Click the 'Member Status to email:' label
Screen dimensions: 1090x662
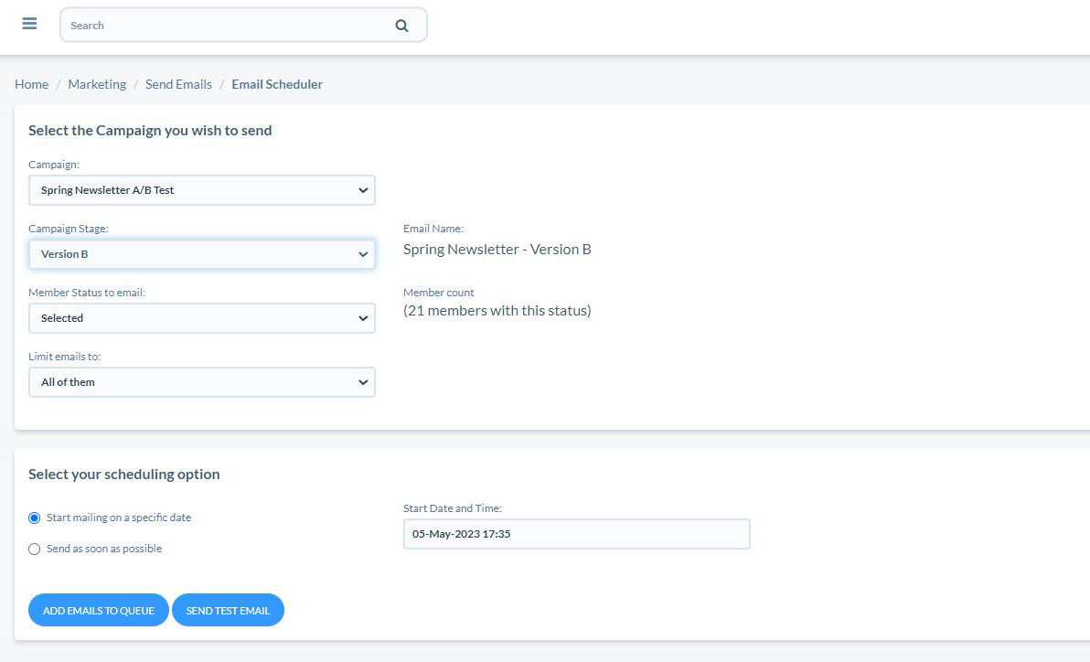click(87, 293)
